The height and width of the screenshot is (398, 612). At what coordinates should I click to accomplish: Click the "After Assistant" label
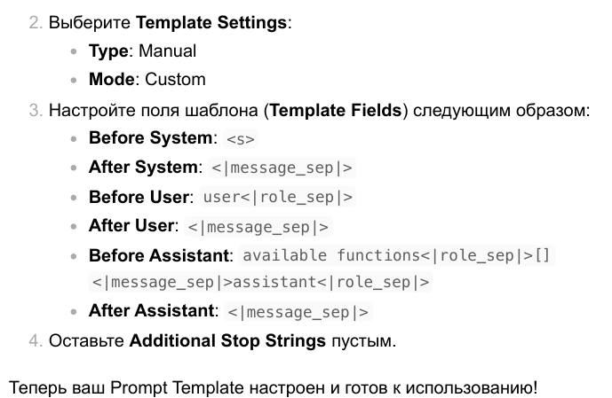(152, 311)
